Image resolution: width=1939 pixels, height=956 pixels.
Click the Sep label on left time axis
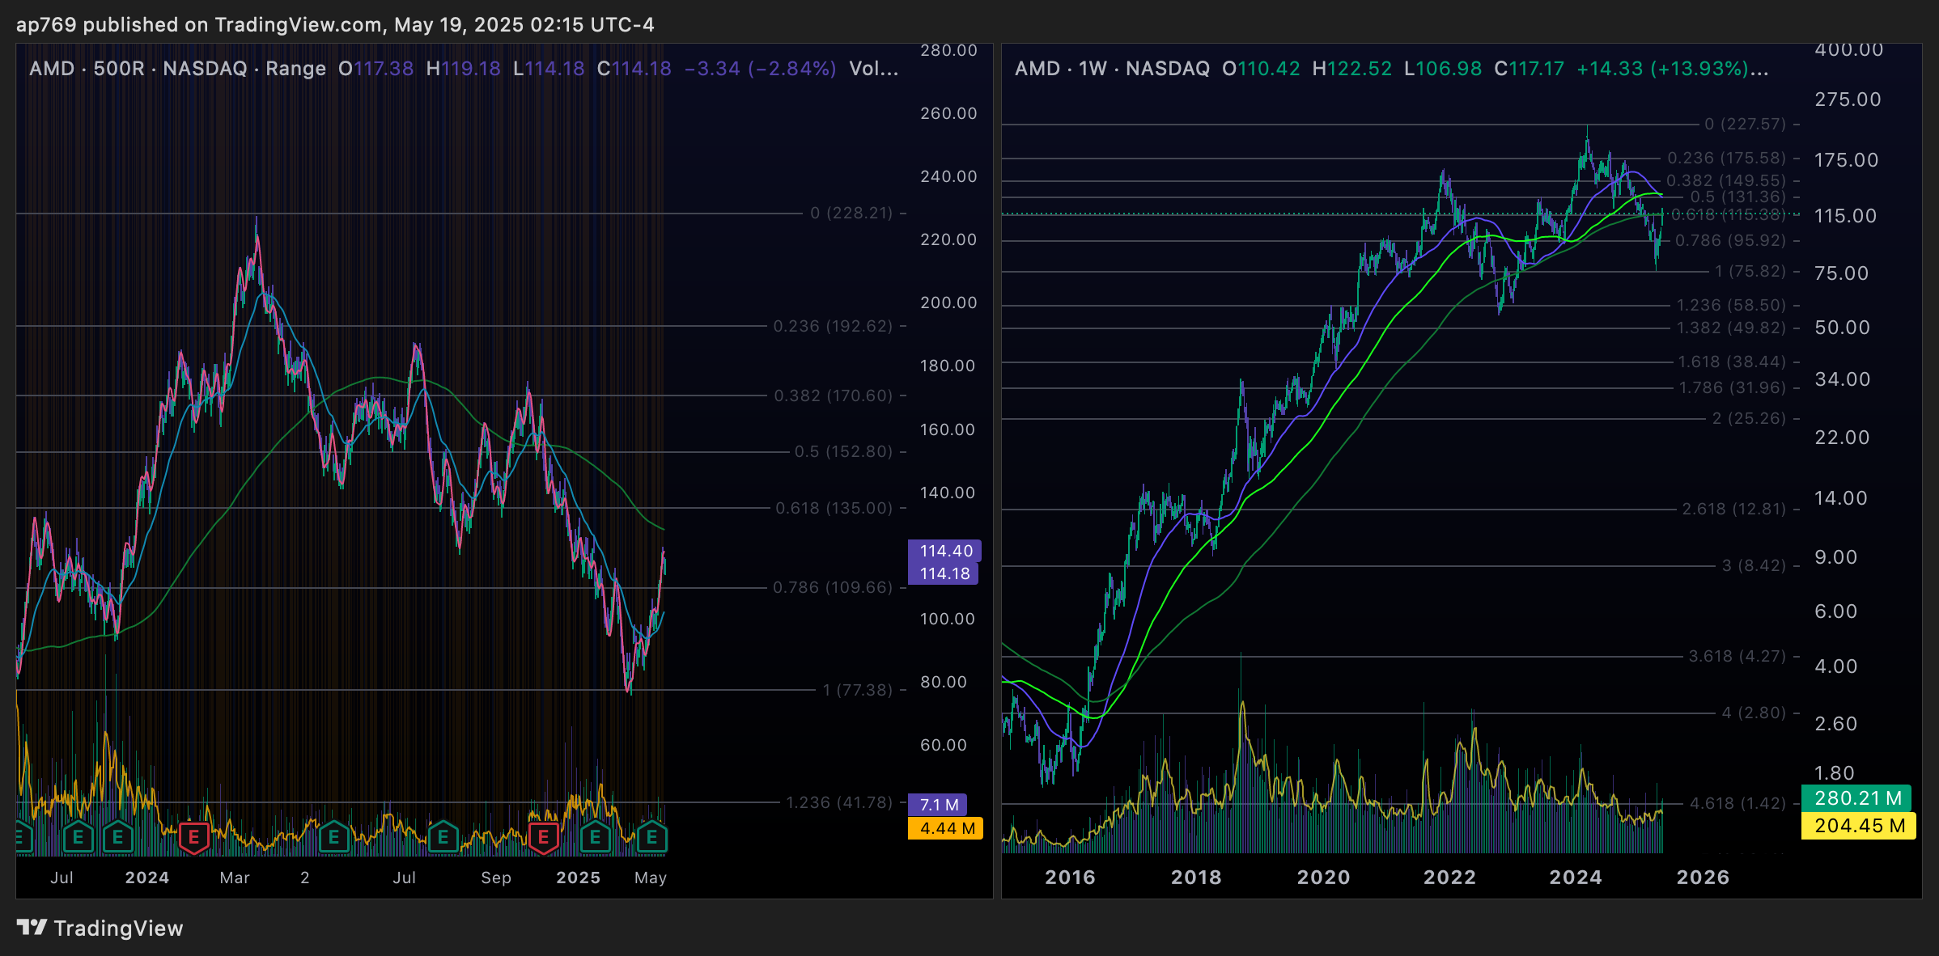(x=496, y=878)
